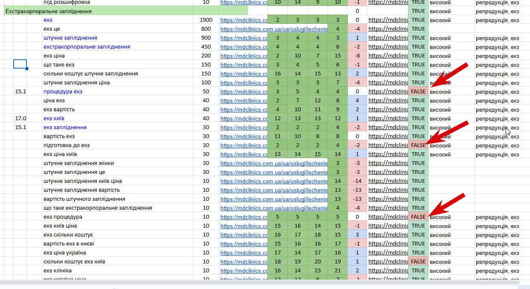Select 'скільки коштує штучне запліднення' cell

click(118, 74)
